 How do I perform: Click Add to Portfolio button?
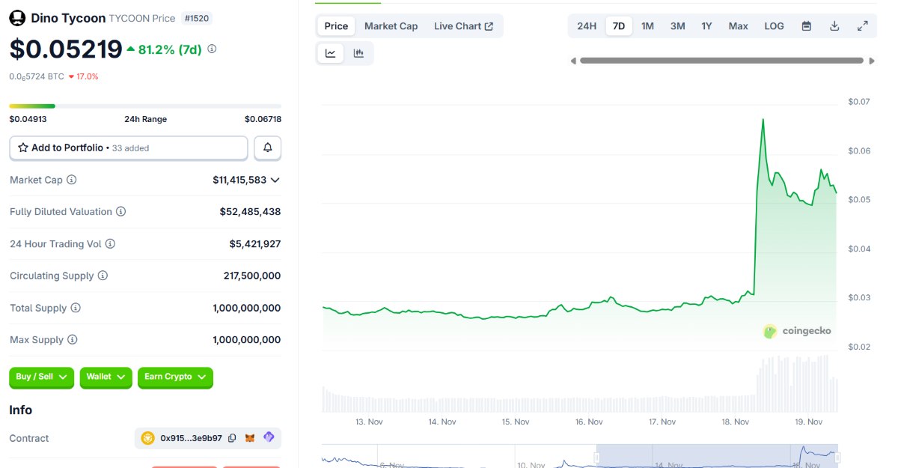(129, 148)
